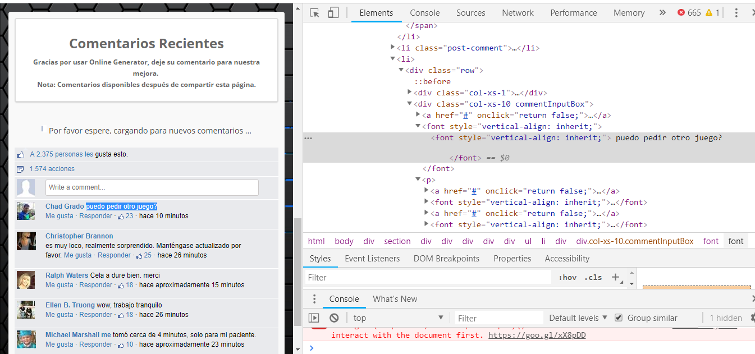Select the ul breadcrumb
The height and width of the screenshot is (354, 755).
pos(528,241)
